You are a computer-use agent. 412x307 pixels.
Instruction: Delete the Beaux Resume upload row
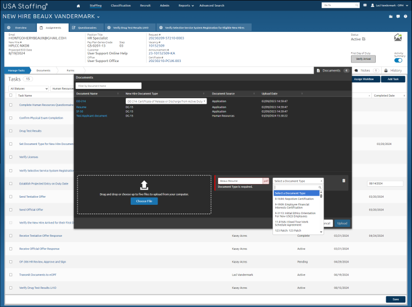344,181
